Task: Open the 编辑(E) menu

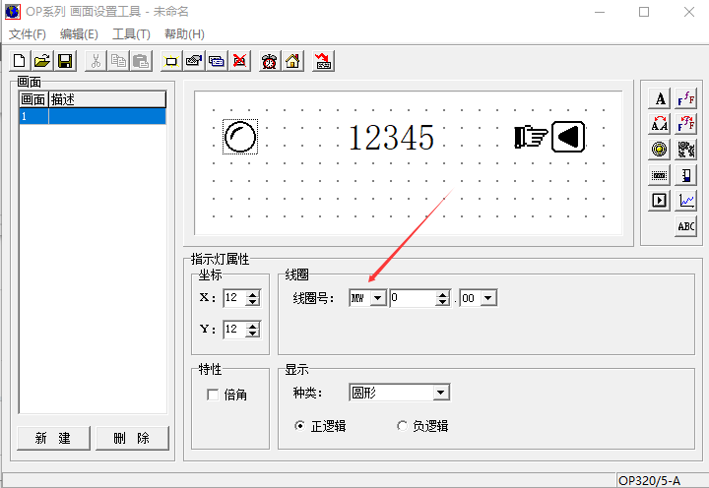Action: tap(79, 34)
